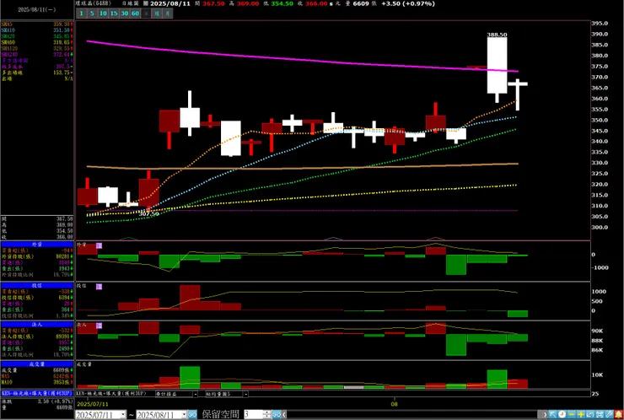The image size is (624, 420).
Task: Click the arrow cursor tool icon
Action: pos(552,414)
